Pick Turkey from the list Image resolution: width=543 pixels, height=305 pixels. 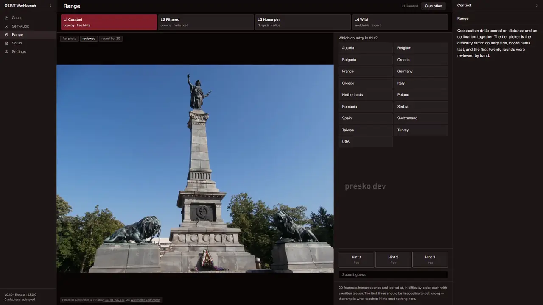tap(421, 130)
